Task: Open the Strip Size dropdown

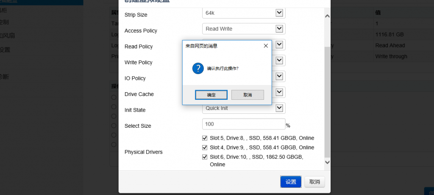Action: pos(279,13)
